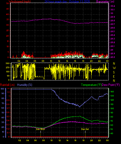Click the "Barometer (.in)" axis title
121x144 pixels.
(x=105, y=1)
